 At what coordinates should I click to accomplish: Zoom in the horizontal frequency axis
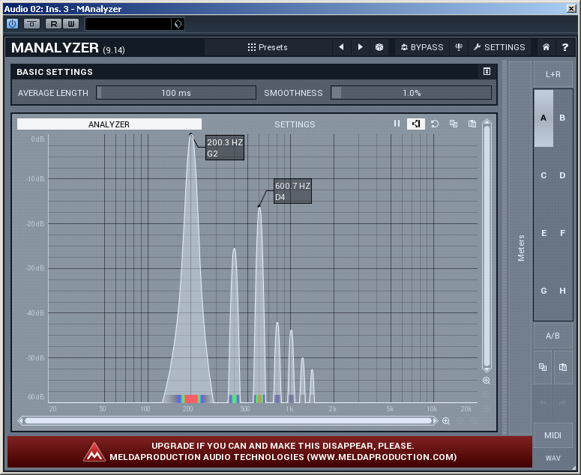(x=446, y=421)
